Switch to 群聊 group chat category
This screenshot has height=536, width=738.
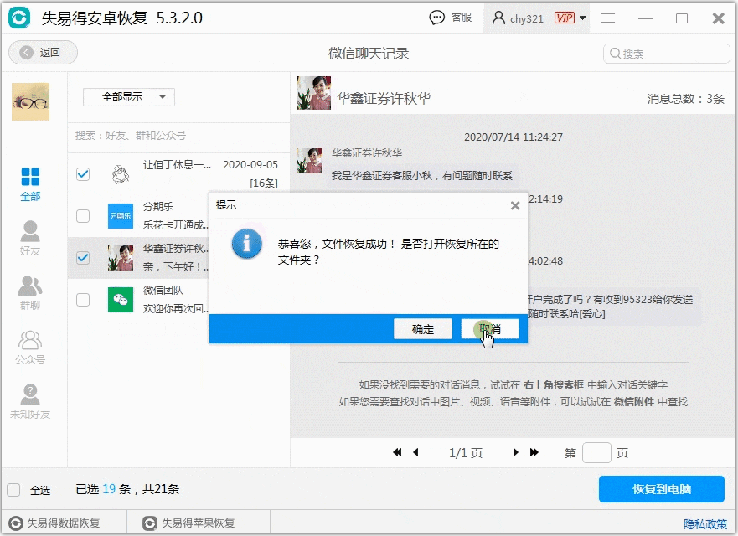pos(30,292)
